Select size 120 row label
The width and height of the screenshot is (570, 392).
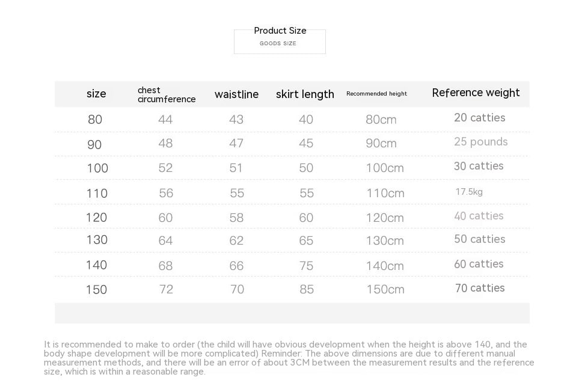[x=96, y=218]
